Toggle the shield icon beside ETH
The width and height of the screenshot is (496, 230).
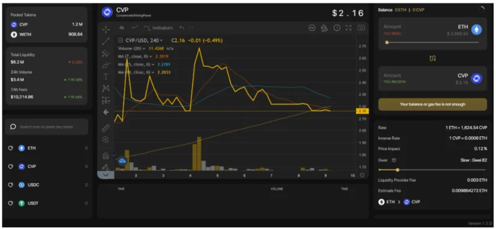pyautogui.click(x=11, y=148)
